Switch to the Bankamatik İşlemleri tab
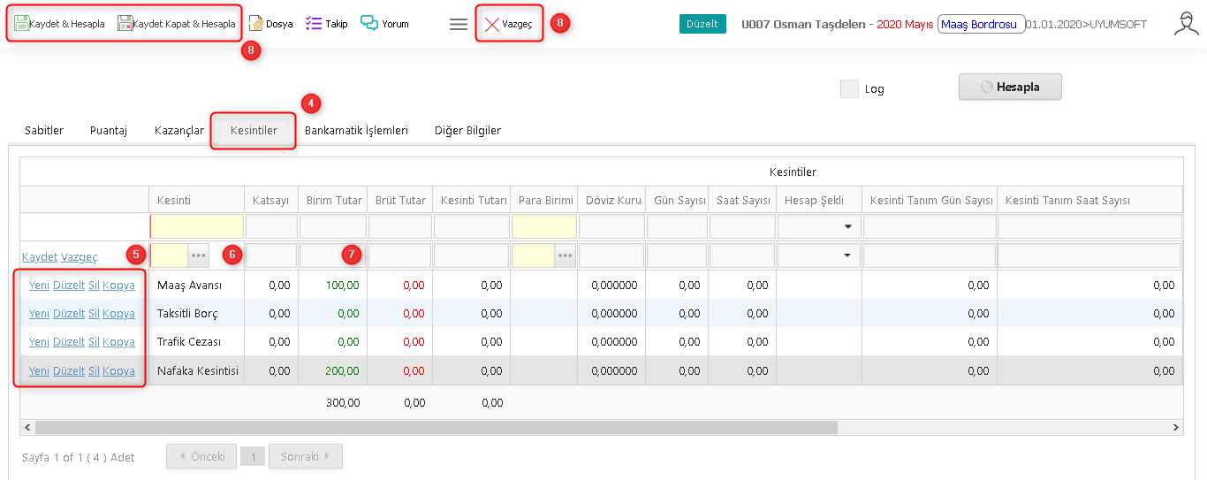The image size is (1207, 480). tap(356, 131)
